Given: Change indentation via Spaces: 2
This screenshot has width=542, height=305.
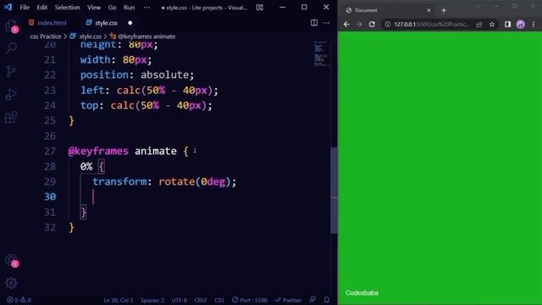Looking at the screenshot, I should tap(152, 300).
